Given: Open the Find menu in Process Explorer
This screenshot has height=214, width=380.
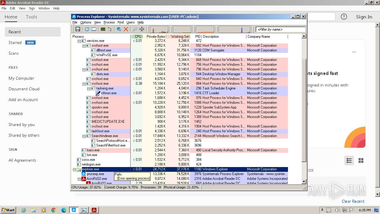Looking at the screenshot, I should pos(121,22).
